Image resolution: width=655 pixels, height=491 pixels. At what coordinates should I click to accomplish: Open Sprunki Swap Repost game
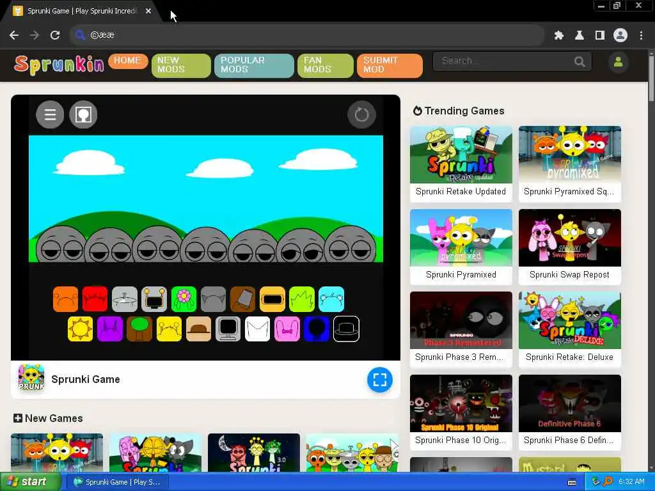click(570, 247)
